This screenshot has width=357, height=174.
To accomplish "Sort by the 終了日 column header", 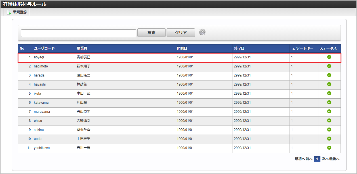I will pos(261,48).
